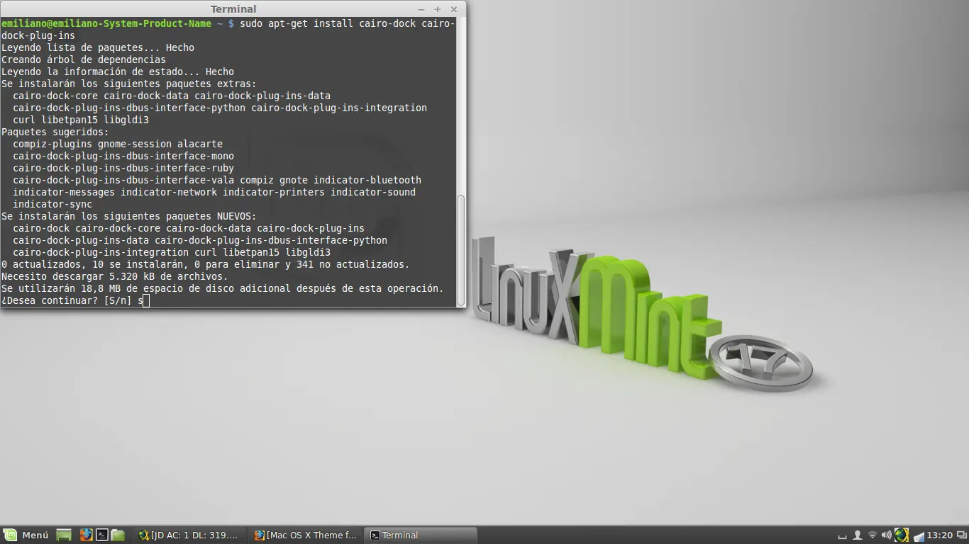The width and height of the screenshot is (969, 544).
Task: Click the 'curl libetpan15 libgldi3' extras line
Action: (81, 120)
